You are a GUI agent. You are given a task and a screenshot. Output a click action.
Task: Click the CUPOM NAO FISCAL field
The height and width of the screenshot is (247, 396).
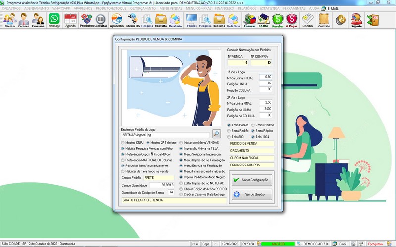click(x=251, y=158)
